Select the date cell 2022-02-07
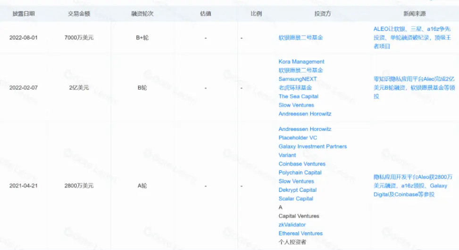459x250 pixels. pyautogui.click(x=24, y=88)
